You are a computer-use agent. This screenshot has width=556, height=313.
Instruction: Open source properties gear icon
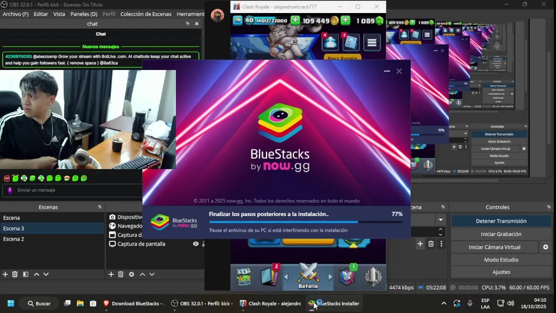(x=131, y=274)
